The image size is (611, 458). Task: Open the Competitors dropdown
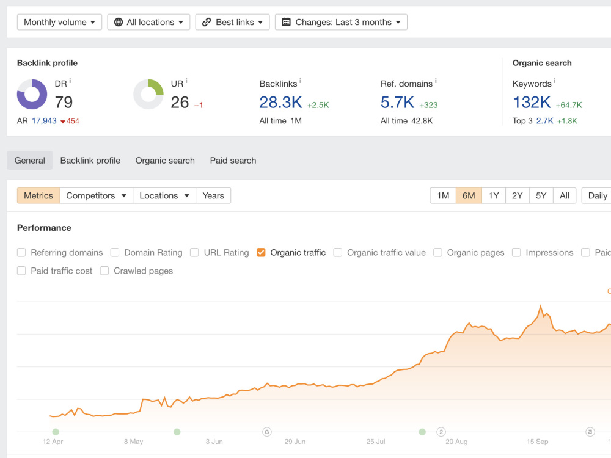(97, 195)
